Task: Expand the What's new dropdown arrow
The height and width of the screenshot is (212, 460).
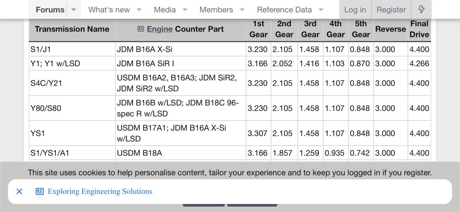Action: click(x=139, y=10)
